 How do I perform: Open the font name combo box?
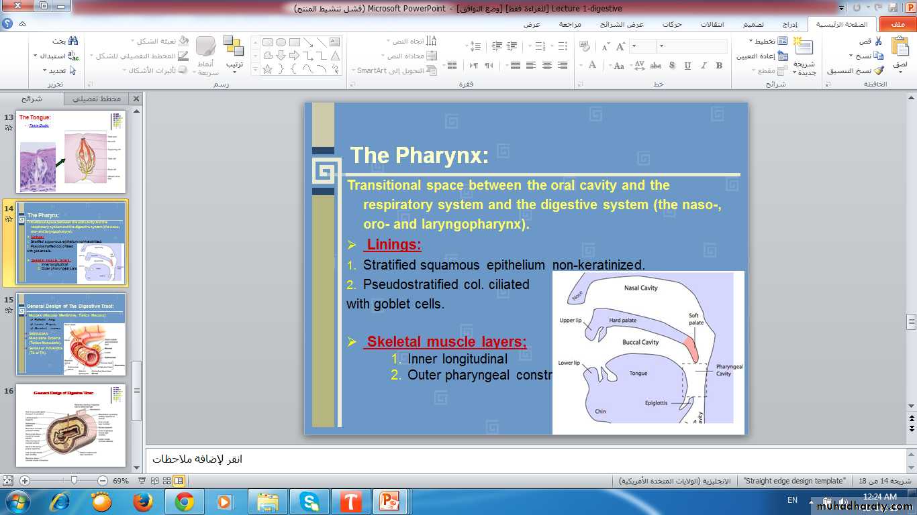tap(691, 46)
